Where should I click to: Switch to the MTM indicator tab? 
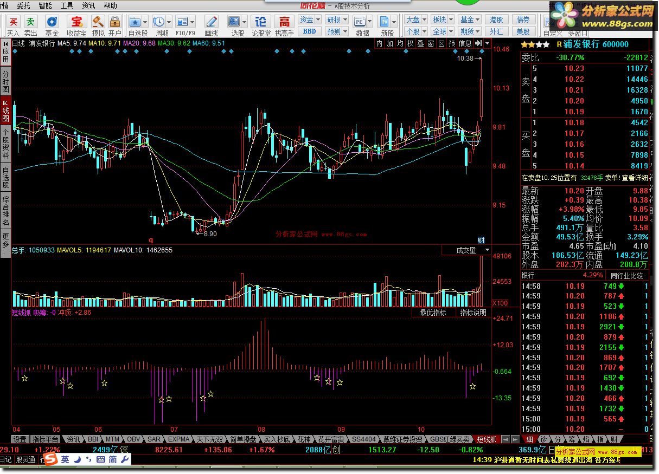112,439
